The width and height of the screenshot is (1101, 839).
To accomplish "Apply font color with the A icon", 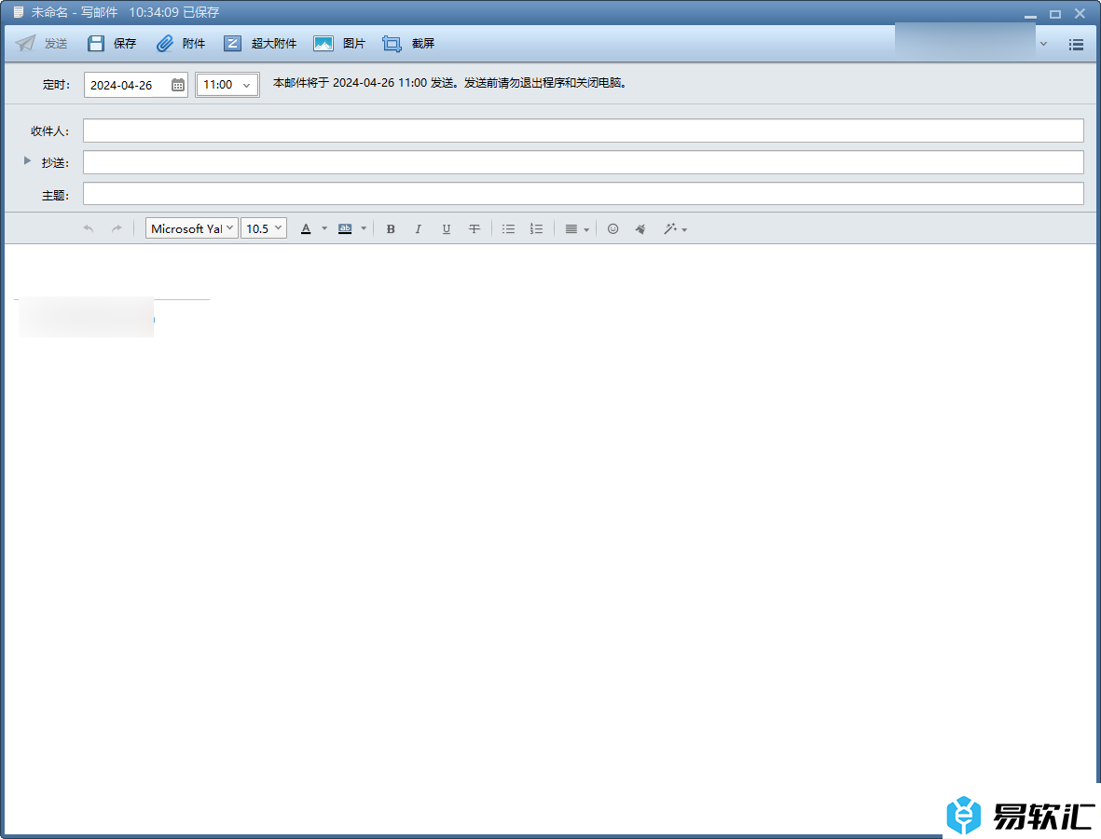I will (x=306, y=229).
